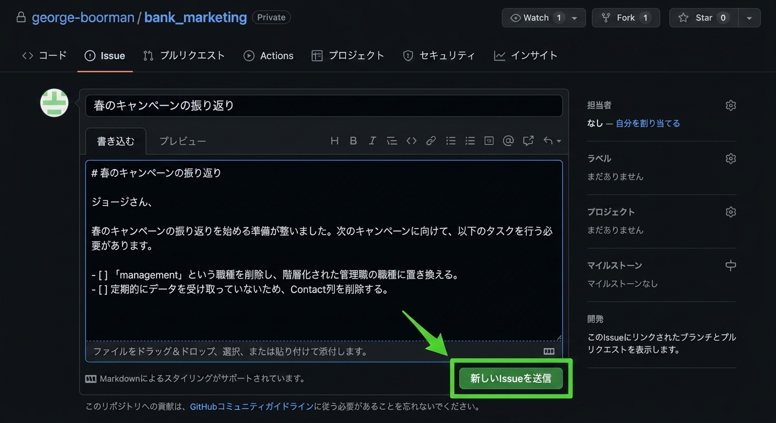Click the user avatar thumbnail
776x423 pixels.
pyautogui.click(x=54, y=102)
